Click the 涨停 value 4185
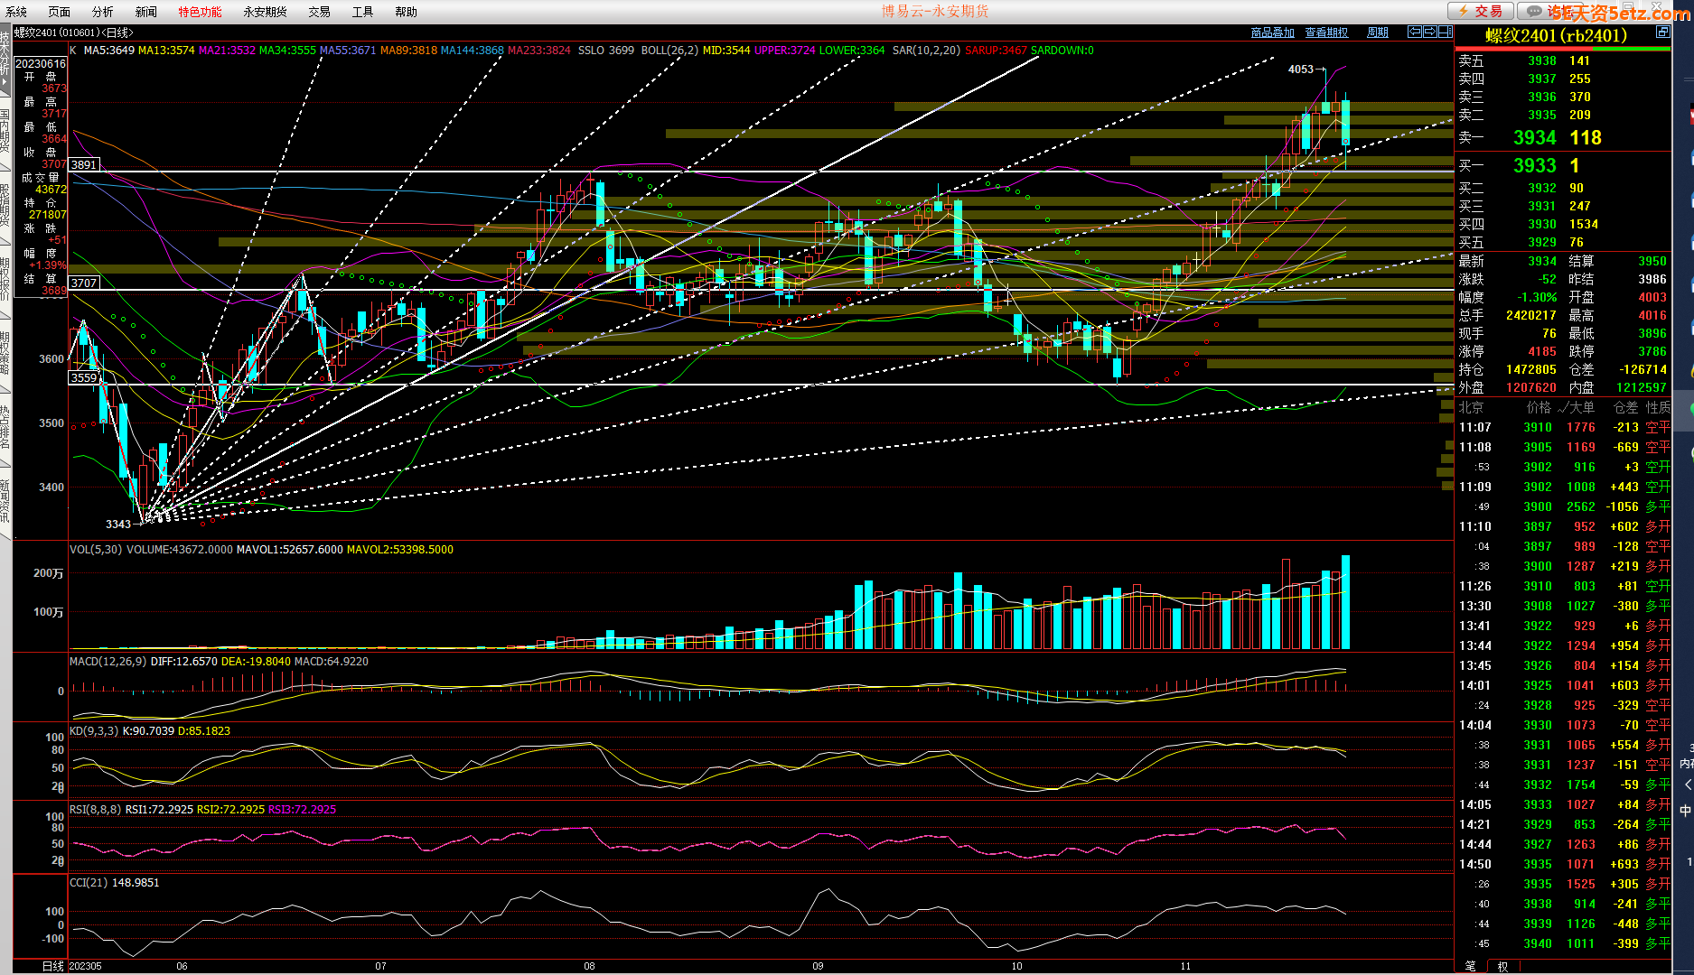The image size is (1694, 975). click(1541, 351)
